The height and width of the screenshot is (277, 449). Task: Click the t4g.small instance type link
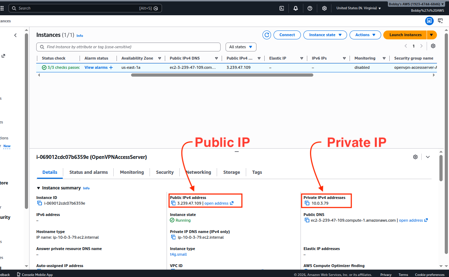(x=178, y=254)
